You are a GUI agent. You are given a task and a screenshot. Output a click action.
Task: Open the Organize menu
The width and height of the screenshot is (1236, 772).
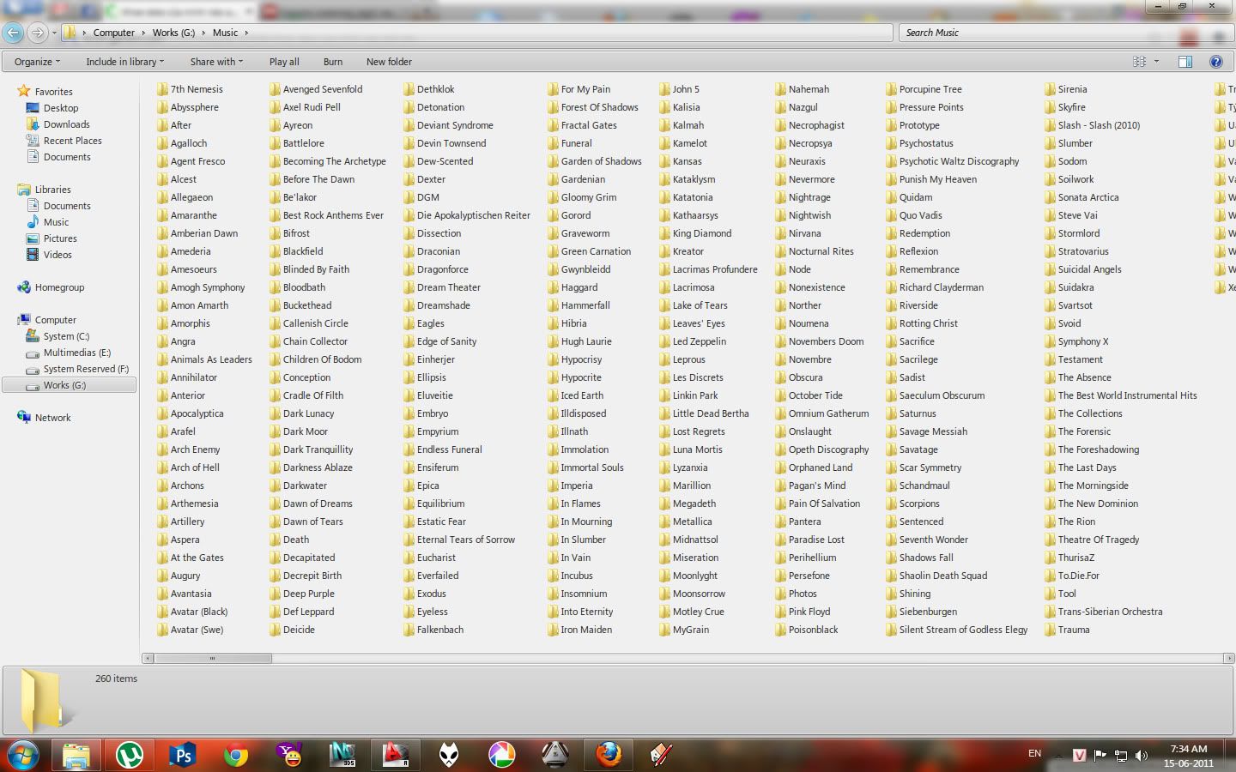coord(37,62)
